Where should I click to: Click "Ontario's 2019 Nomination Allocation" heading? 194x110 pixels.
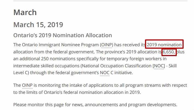[62, 35]
